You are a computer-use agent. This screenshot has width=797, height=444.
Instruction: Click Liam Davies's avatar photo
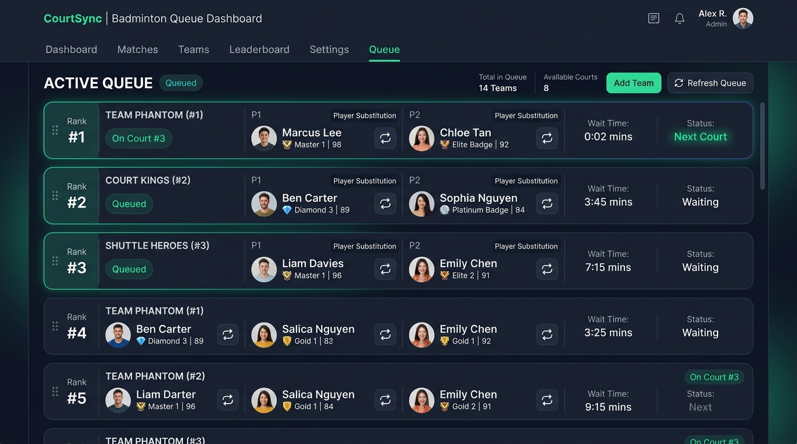point(264,269)
